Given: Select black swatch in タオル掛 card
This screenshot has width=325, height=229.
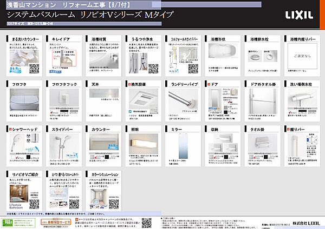Looking at the screenshot, I should [x=266, y=157].
